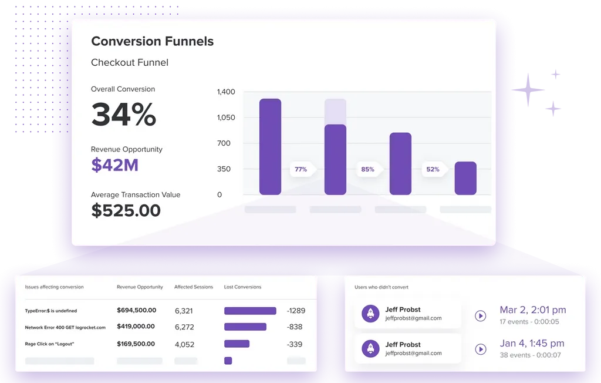Select the 52% conversion step label

[433, 169]
